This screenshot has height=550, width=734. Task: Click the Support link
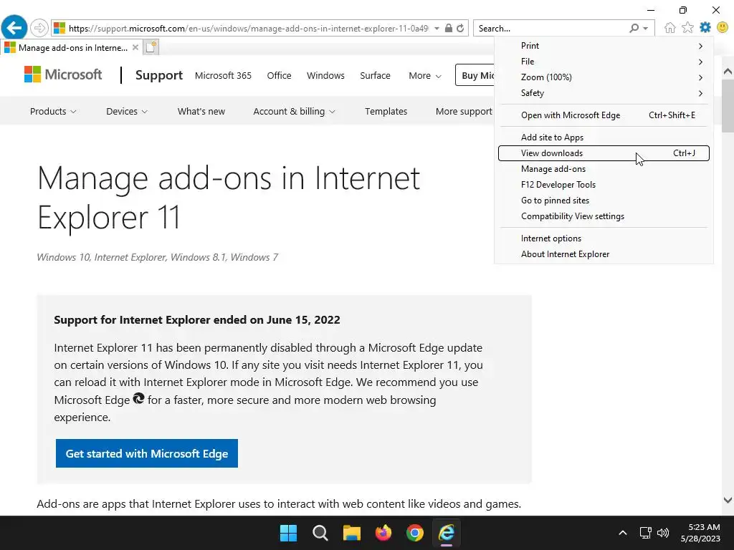[158, 74]
